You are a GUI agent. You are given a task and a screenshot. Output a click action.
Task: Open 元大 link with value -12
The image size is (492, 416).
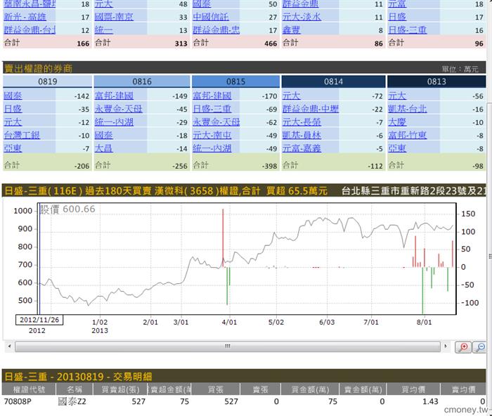click(x=13, y=122)
